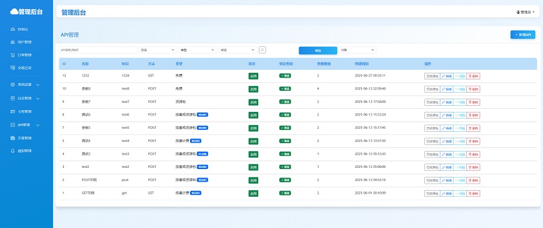Toggle the 验证 key badge for 测试6 row
543x228 pixels.
click(285, 115)
